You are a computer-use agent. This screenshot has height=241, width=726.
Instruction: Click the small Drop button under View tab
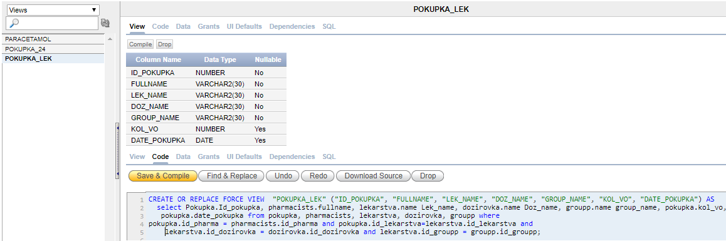click(x=164, y=44)
